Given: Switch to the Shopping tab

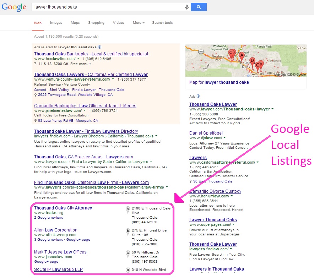Looking at the screenshot, I should coord(96,23).
